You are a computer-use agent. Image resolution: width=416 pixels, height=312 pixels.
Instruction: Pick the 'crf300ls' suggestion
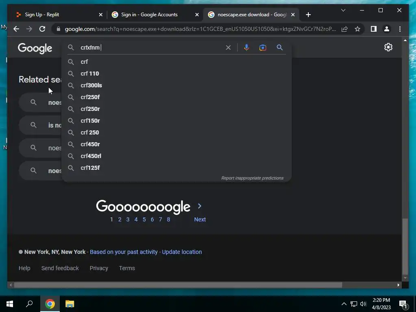pos(176,85)
